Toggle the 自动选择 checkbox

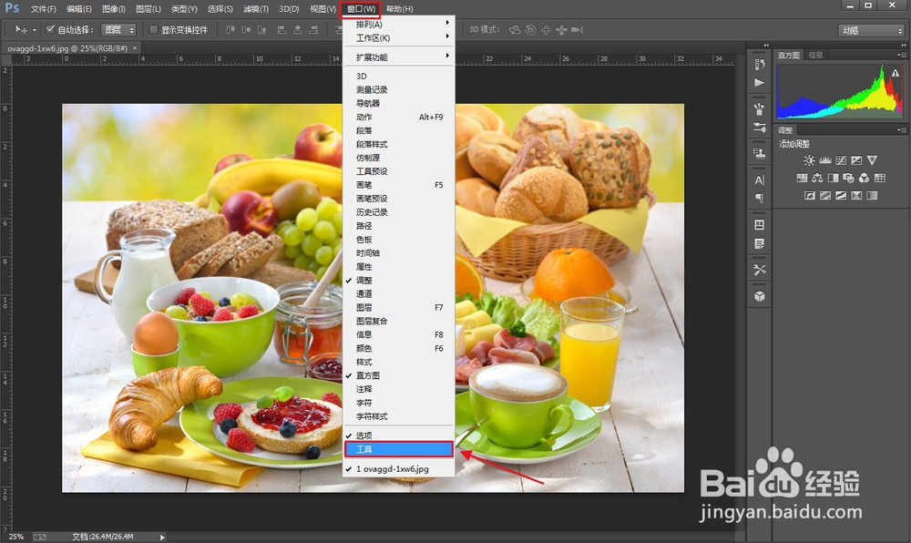click(50, 30)
